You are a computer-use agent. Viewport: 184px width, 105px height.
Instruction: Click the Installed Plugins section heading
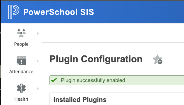(x=80, y=99)
